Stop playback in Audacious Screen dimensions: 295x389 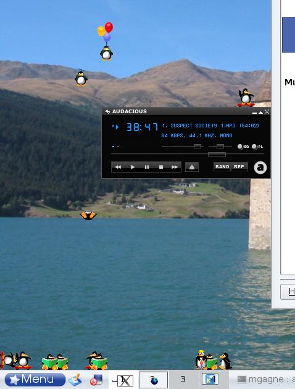tap(161, 167)
